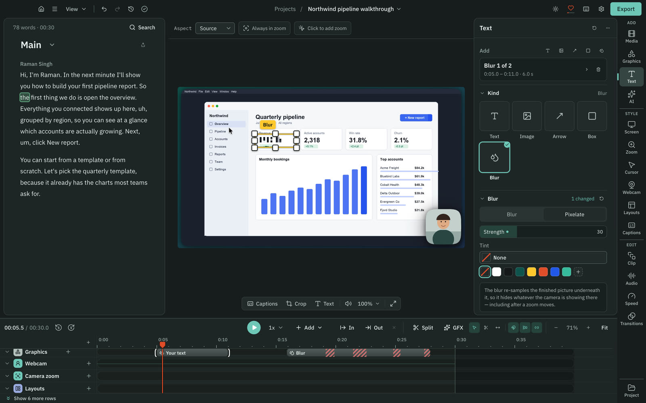Viewport: 646px width, 403px height.
Task: Delete the Blur 1 of 2 item
Action: [598, 69]
